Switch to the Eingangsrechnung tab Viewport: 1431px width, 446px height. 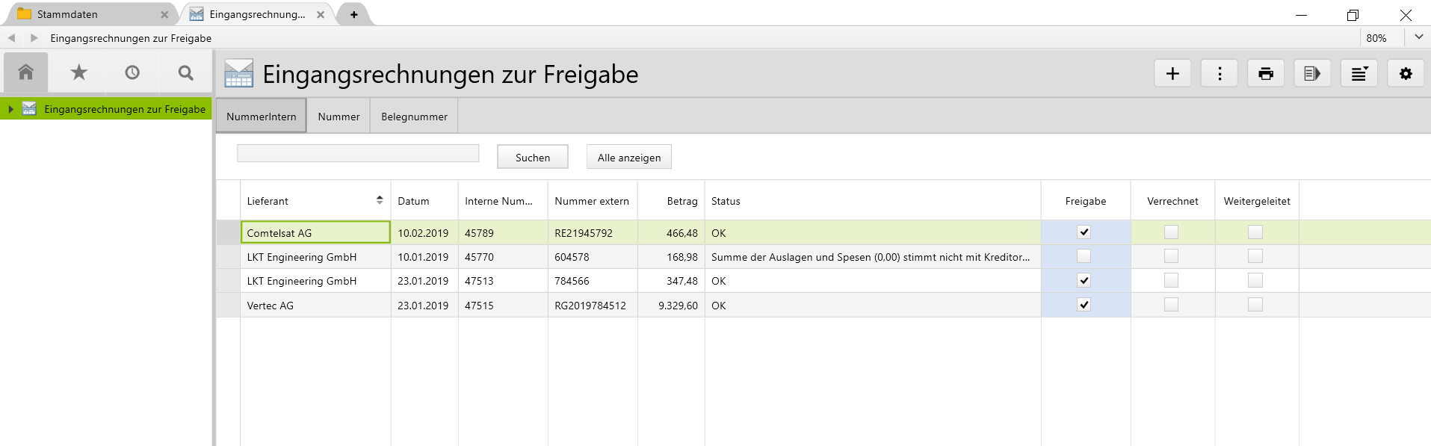pyautogui.click(x=257, y=14)
